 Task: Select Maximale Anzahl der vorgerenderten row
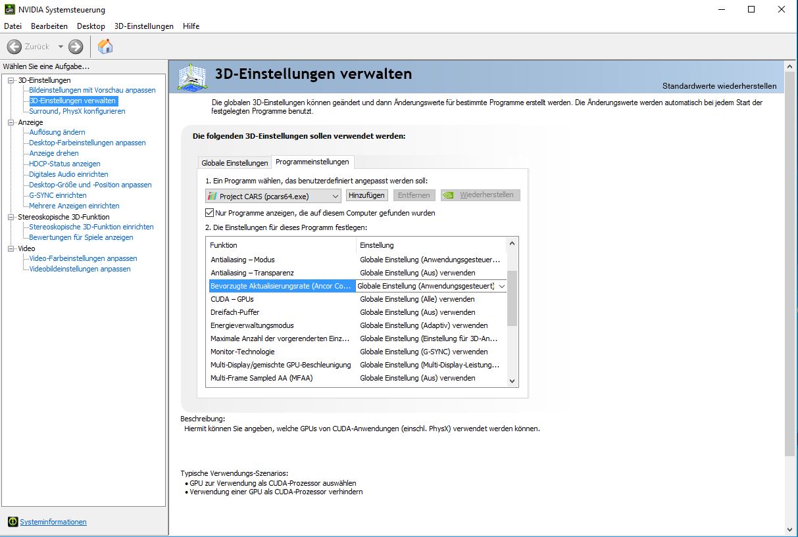tap(357, 339)
